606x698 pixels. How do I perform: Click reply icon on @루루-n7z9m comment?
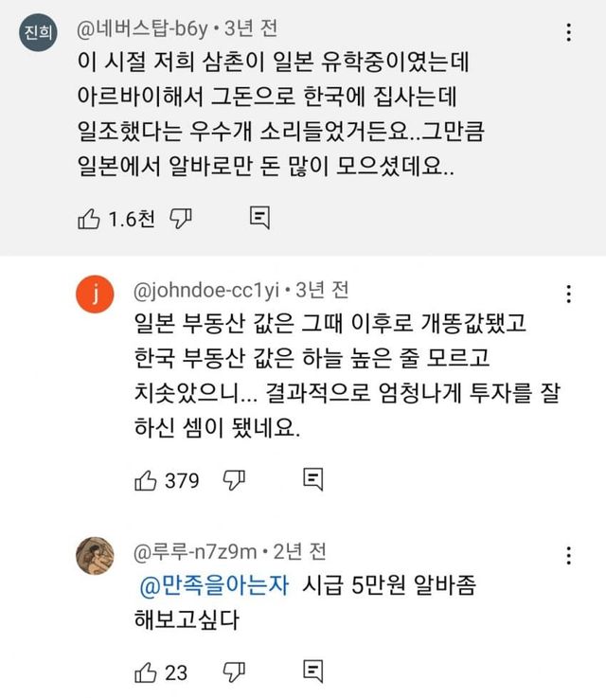[x=312, y=672]
